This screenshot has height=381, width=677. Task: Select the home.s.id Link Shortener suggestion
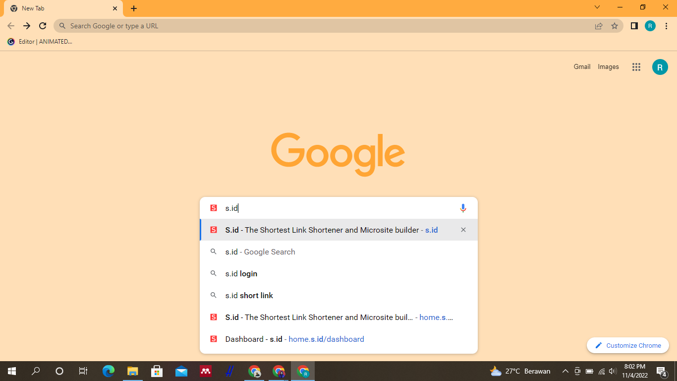pyautogui.click(x=338, y=317)
